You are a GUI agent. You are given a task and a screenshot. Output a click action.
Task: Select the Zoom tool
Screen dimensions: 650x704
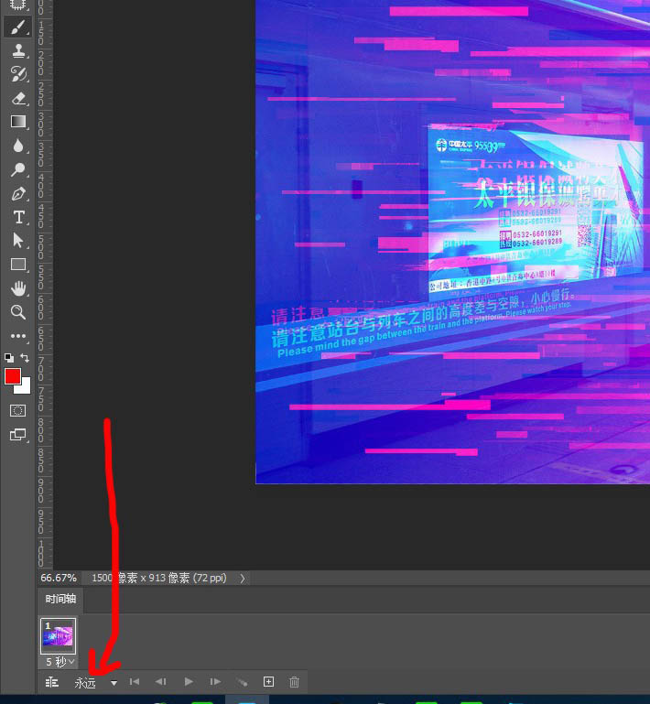(18, 312)
